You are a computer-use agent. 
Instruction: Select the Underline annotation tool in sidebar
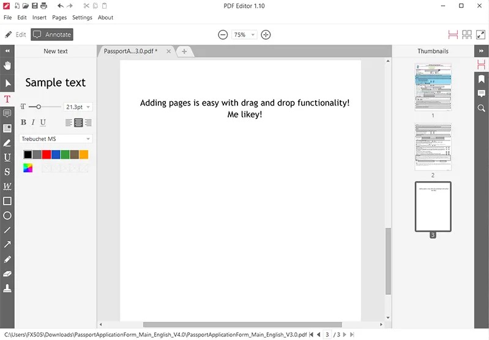(x=7, y=157)
